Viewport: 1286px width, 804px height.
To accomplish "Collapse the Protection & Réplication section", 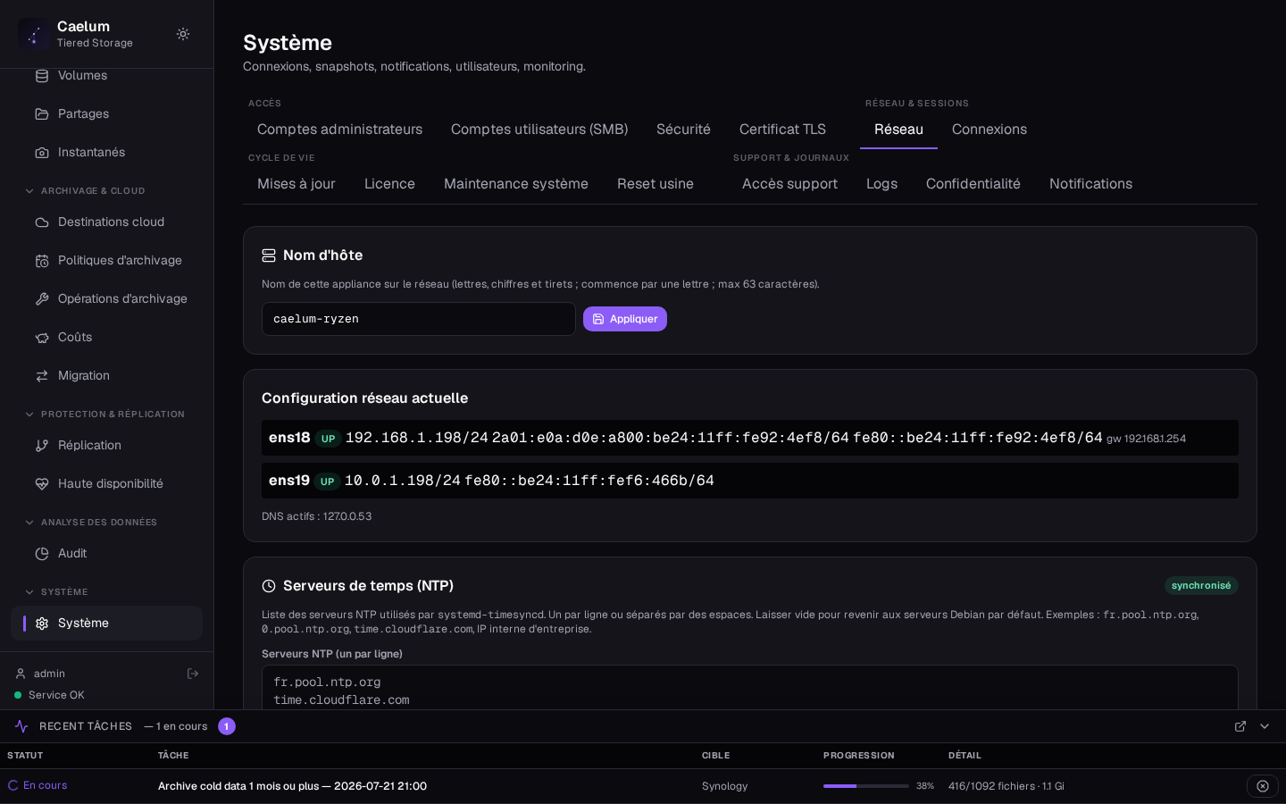I will [29, 415].
